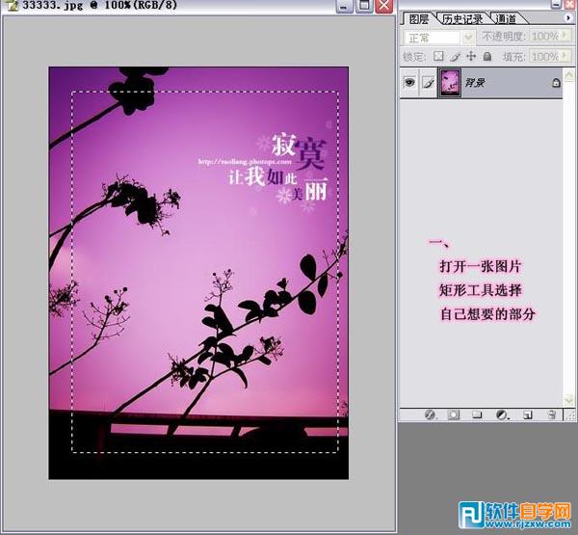Click the layers list scroll down arrow

569,400
